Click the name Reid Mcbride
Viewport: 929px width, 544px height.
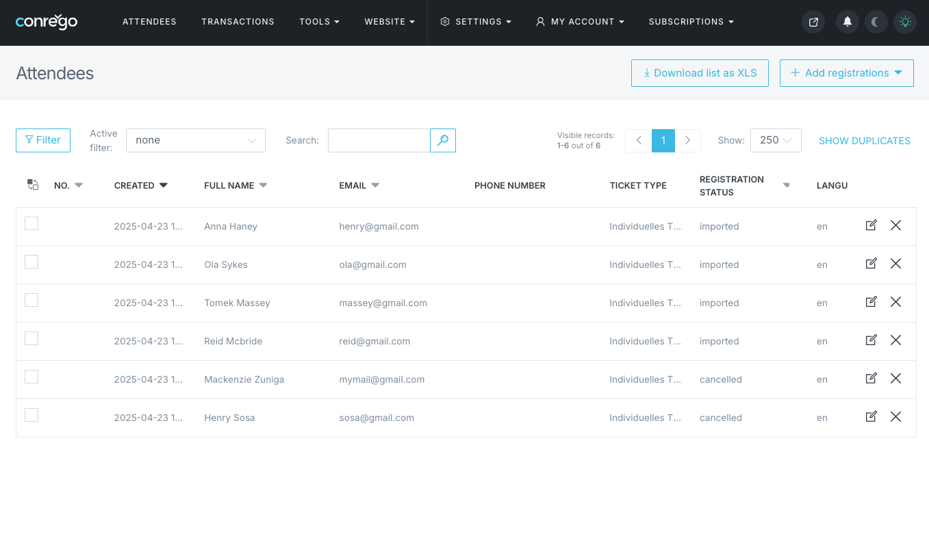pos(233,341)
